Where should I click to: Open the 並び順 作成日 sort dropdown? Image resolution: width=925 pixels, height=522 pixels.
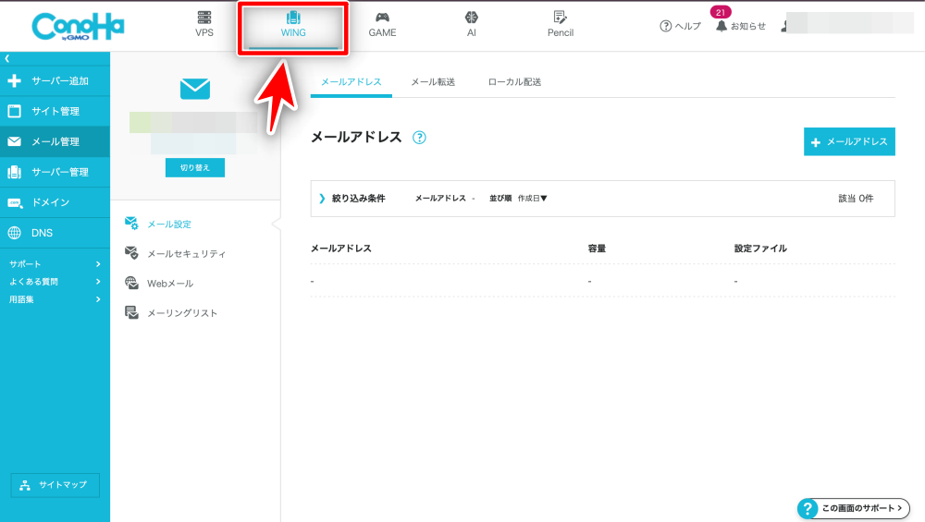532,199
